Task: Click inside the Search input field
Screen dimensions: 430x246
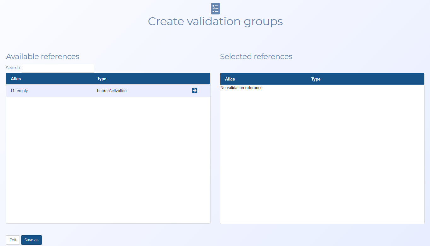Action: pyautogui.click(x=58, y=68)
